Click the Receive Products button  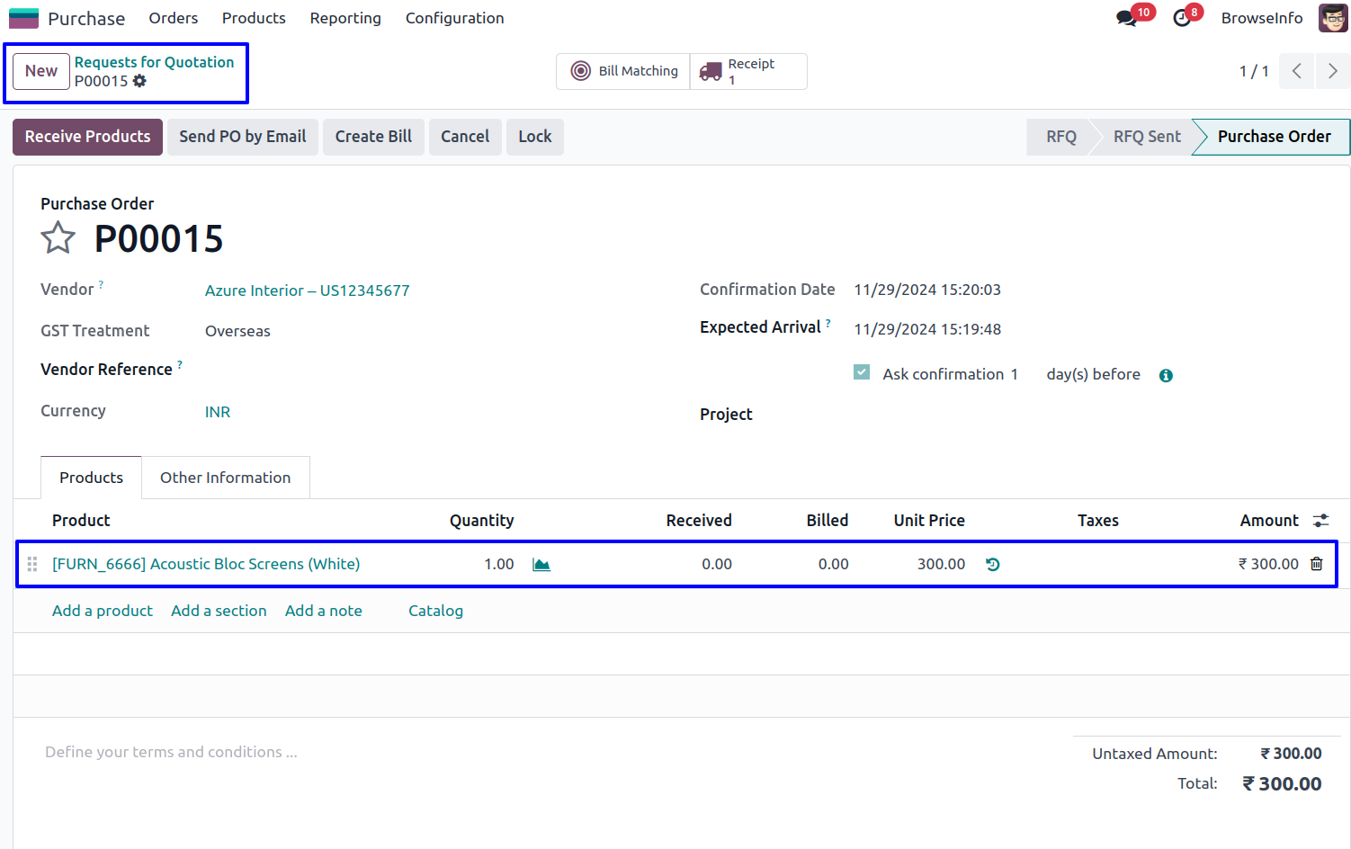coord(87,137)
